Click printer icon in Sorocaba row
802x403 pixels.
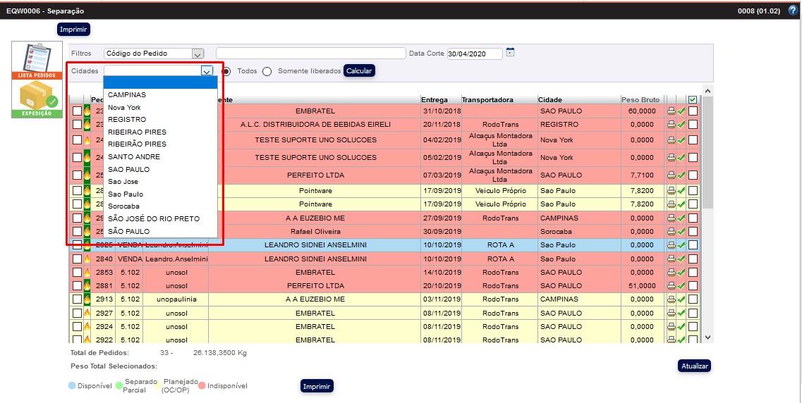point(672,232)
